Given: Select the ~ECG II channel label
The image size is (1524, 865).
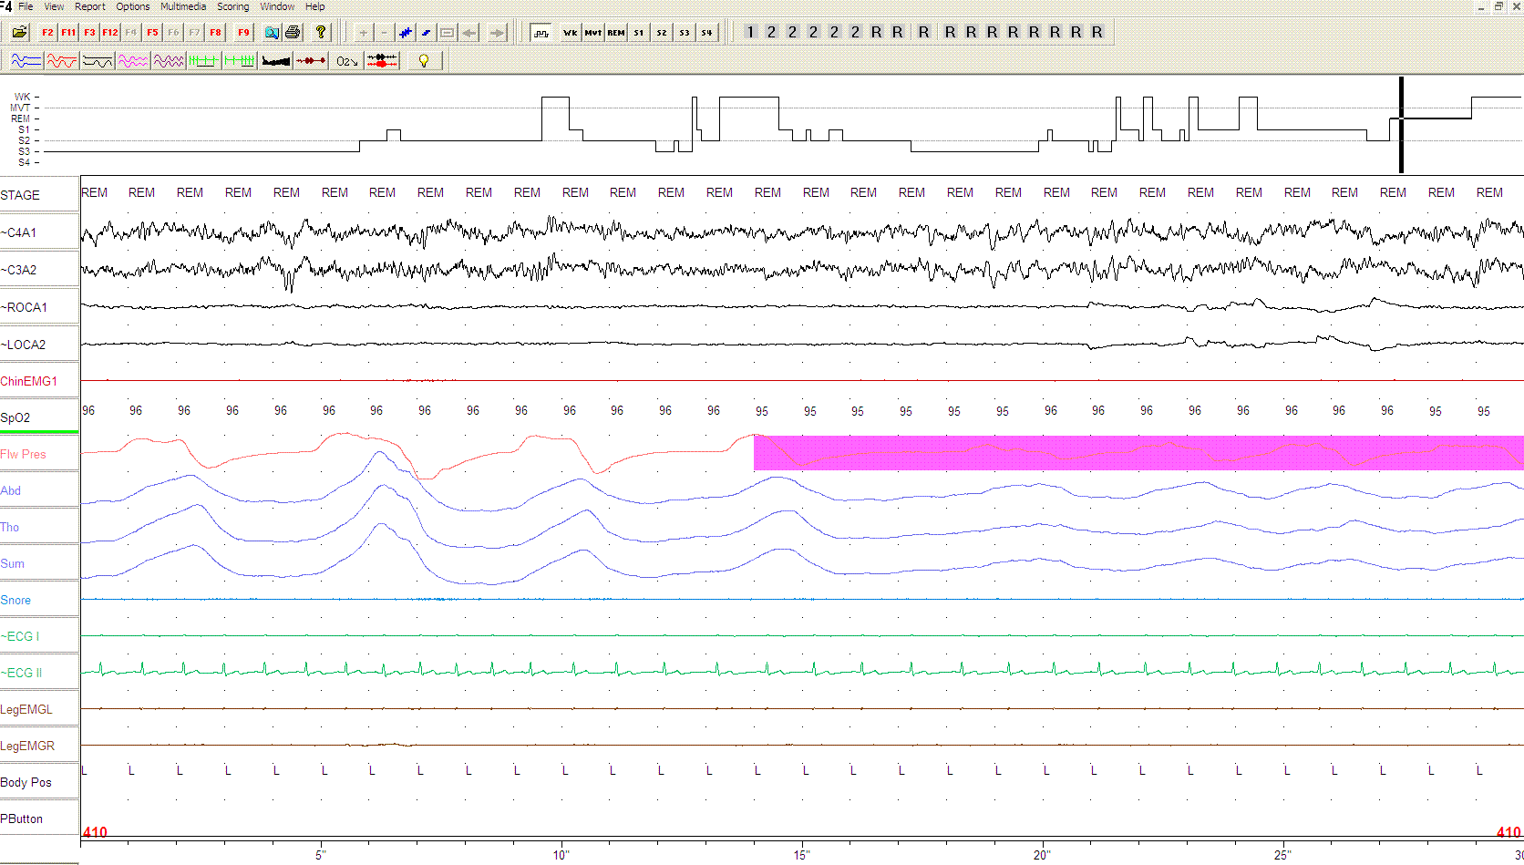Looking at the screenshot, I should pyautogui.click(x=39, y=673).
